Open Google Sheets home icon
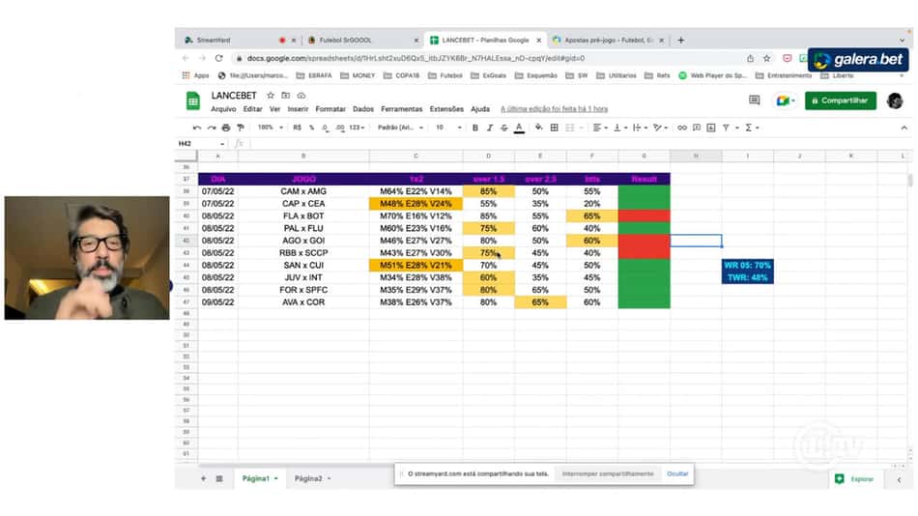Viewport: 918px width, 516px height. (192, 101)
